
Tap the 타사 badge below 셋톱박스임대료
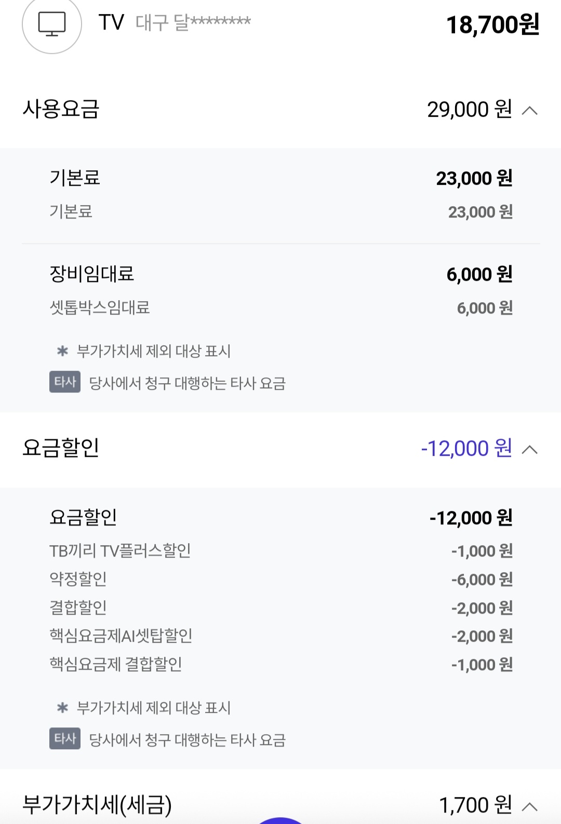65,382
